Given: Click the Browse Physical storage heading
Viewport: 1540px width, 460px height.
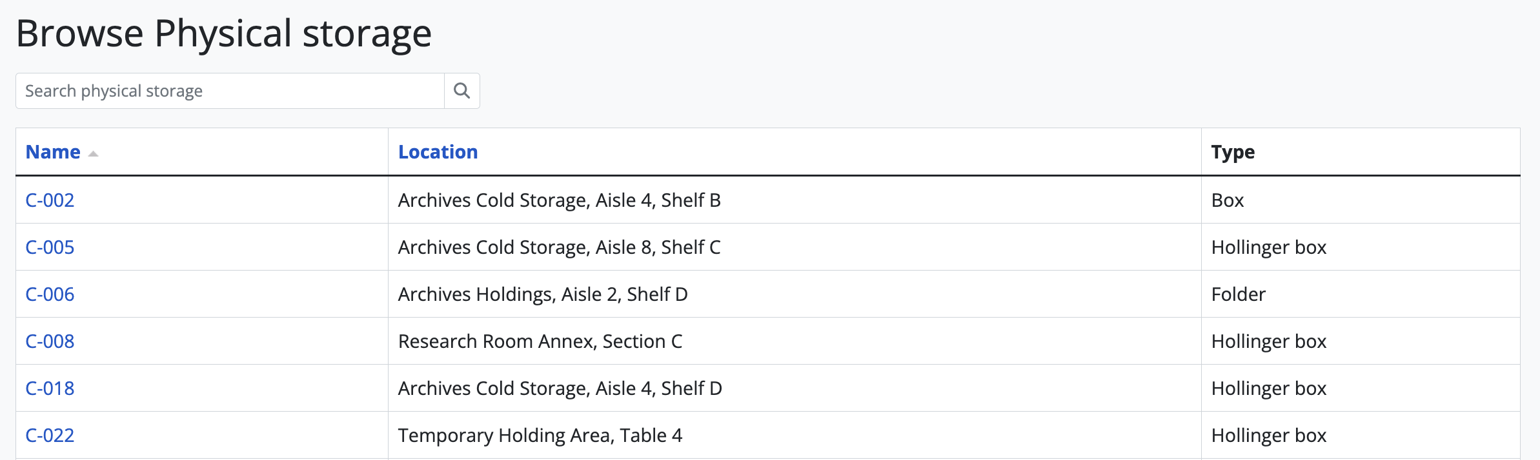Looking at the screenshot, I should coord(223,34).
